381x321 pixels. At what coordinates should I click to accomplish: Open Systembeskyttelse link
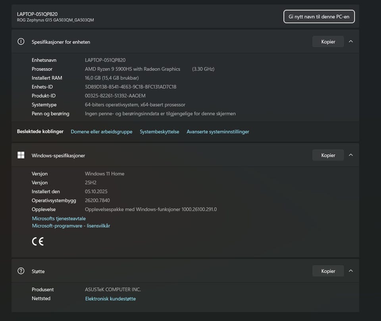[160, 132]
